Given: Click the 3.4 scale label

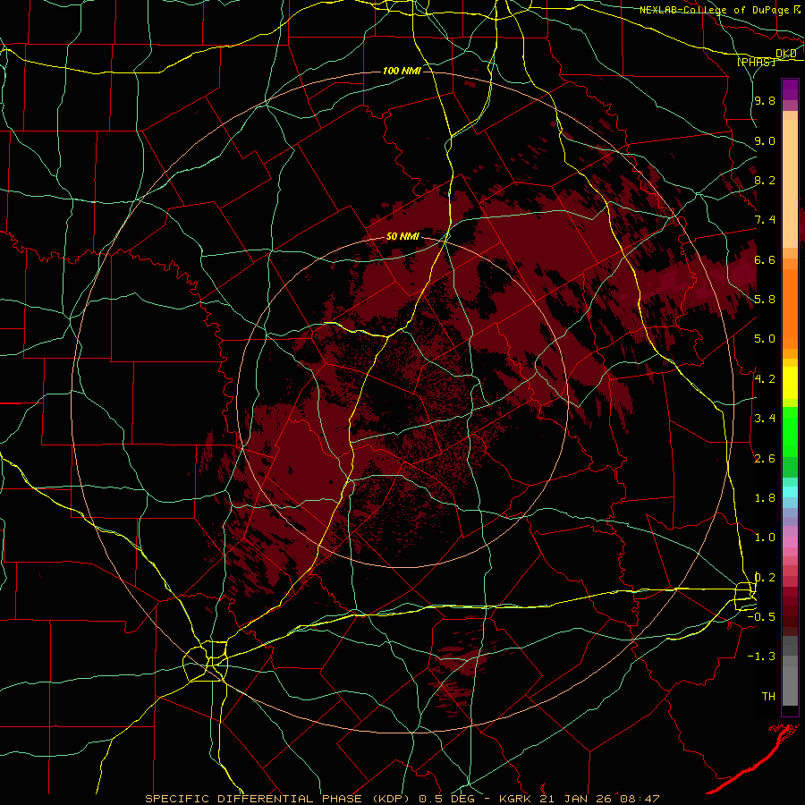Looking at the screenshot, I should [x=765, y=418].
